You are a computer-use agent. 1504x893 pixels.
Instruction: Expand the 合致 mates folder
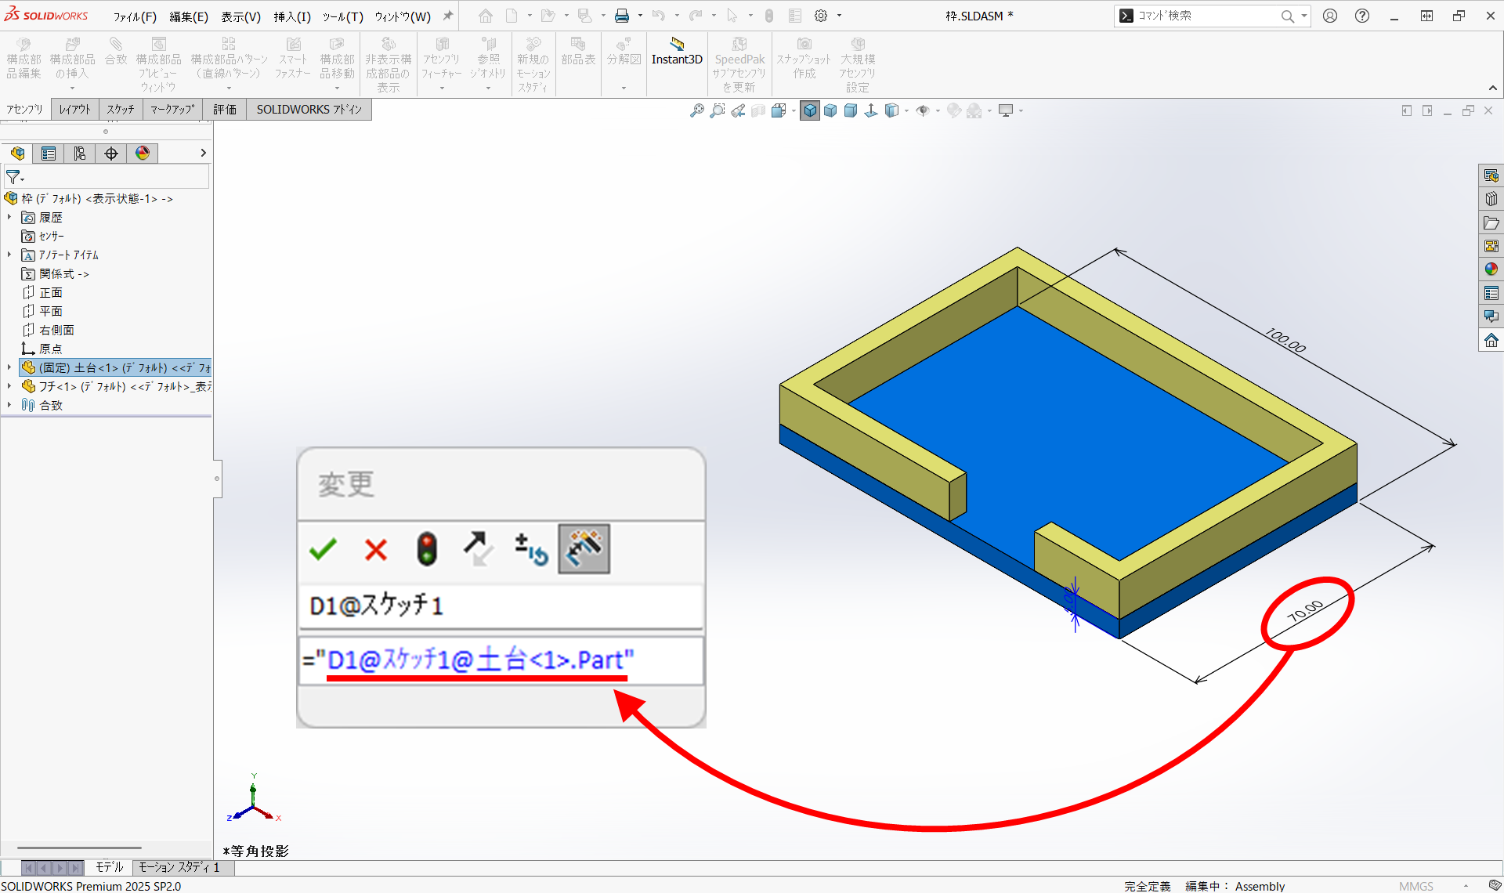pos(9,405)
